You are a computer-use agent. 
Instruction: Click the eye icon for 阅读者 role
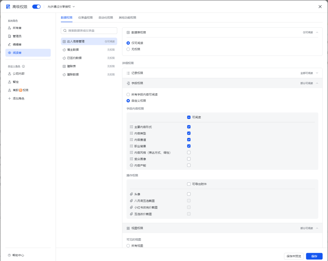[x=9, y=53]
